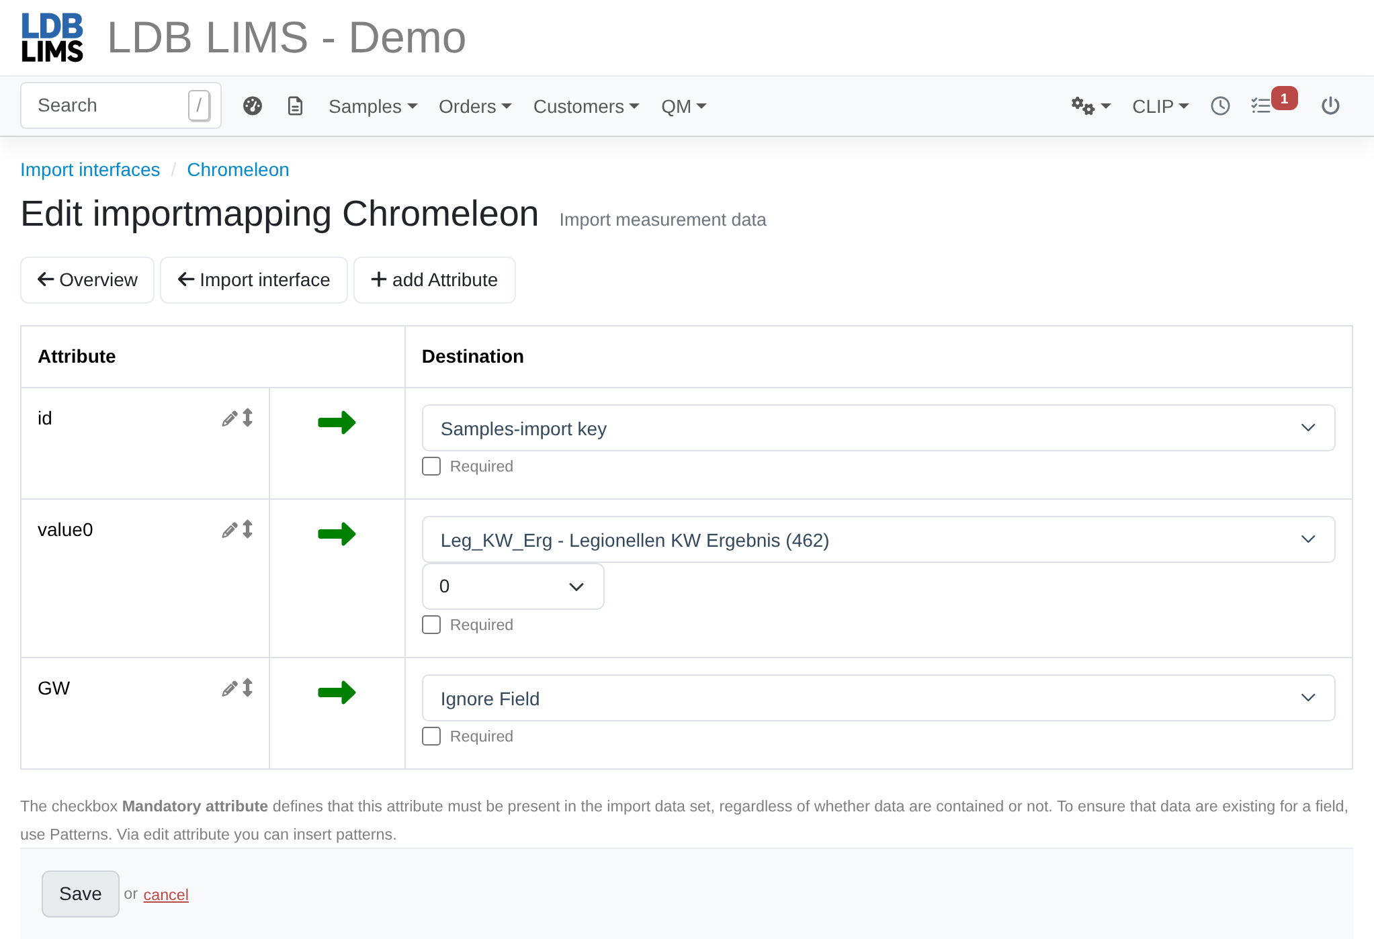
Task: Click the power logout icon
Action: [1330, 106]
